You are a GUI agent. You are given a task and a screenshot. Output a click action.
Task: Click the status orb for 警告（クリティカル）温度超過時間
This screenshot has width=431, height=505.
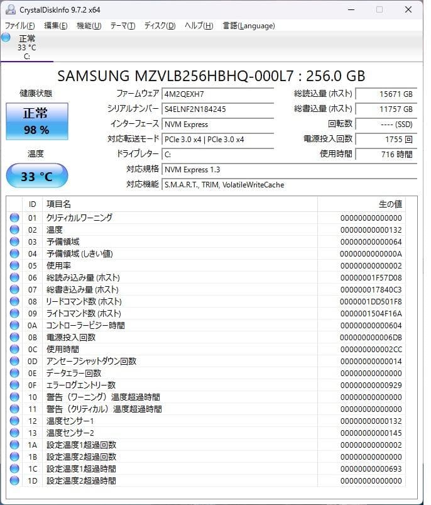point(14,409)
